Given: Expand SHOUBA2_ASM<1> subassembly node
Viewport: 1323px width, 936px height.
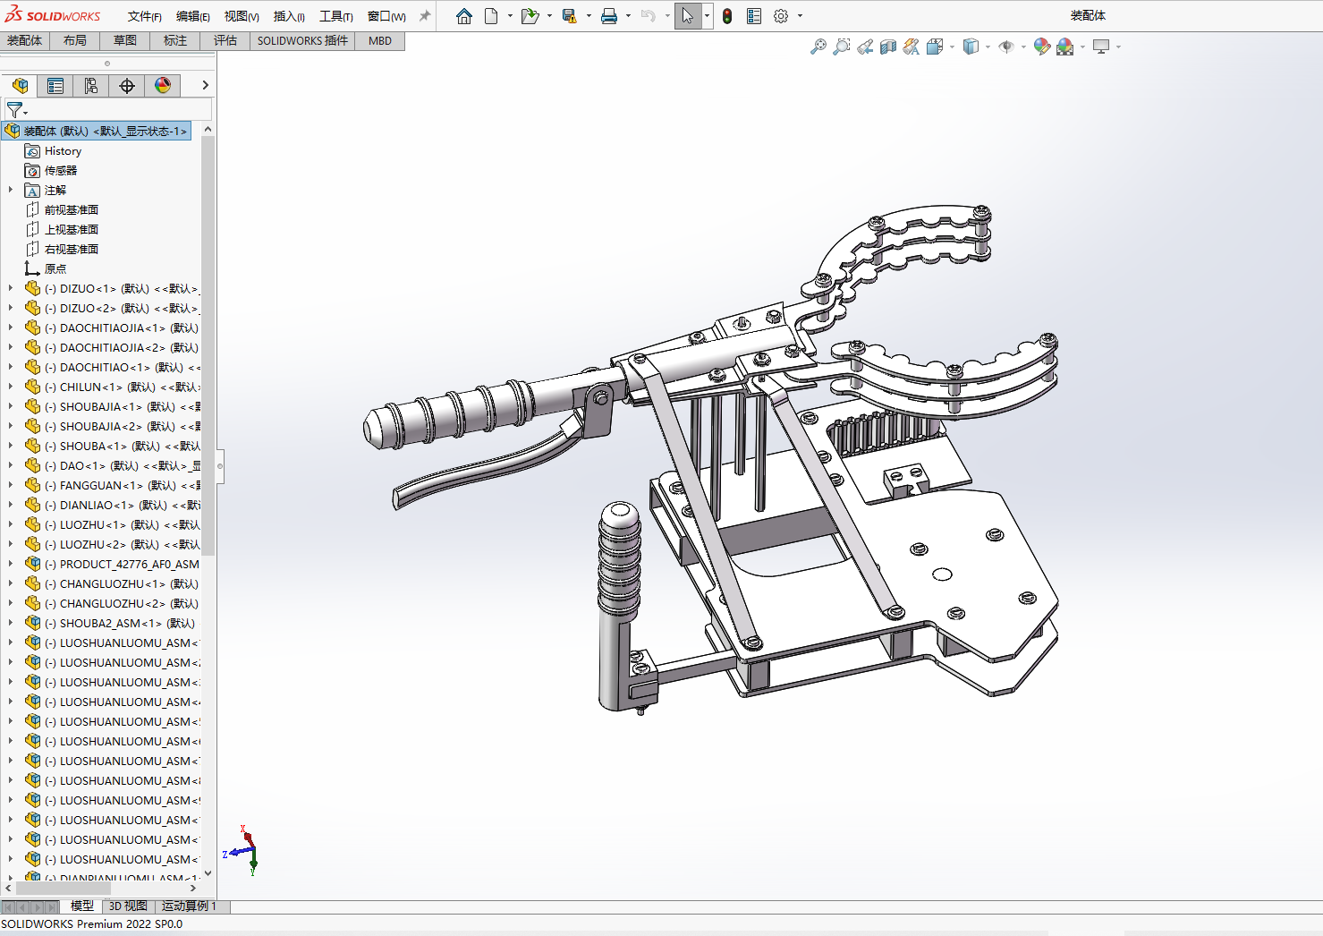Looking at the screenshot, I should tap(11, 623).
